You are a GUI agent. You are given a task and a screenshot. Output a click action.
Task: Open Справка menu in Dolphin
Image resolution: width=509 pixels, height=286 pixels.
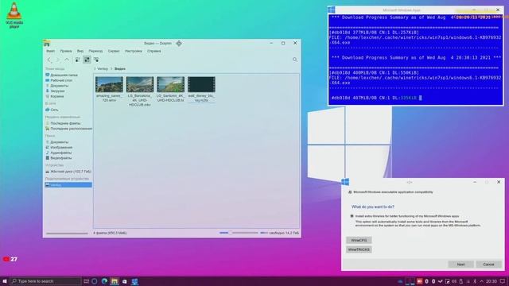153,51
